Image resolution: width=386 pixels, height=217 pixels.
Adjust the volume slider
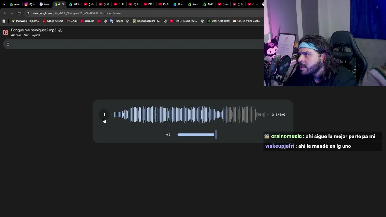tap(197, 134)
